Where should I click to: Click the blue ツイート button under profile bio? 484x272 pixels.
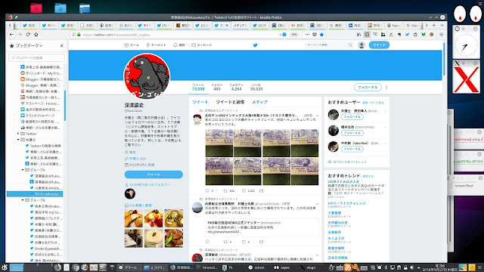click(154, 175)
